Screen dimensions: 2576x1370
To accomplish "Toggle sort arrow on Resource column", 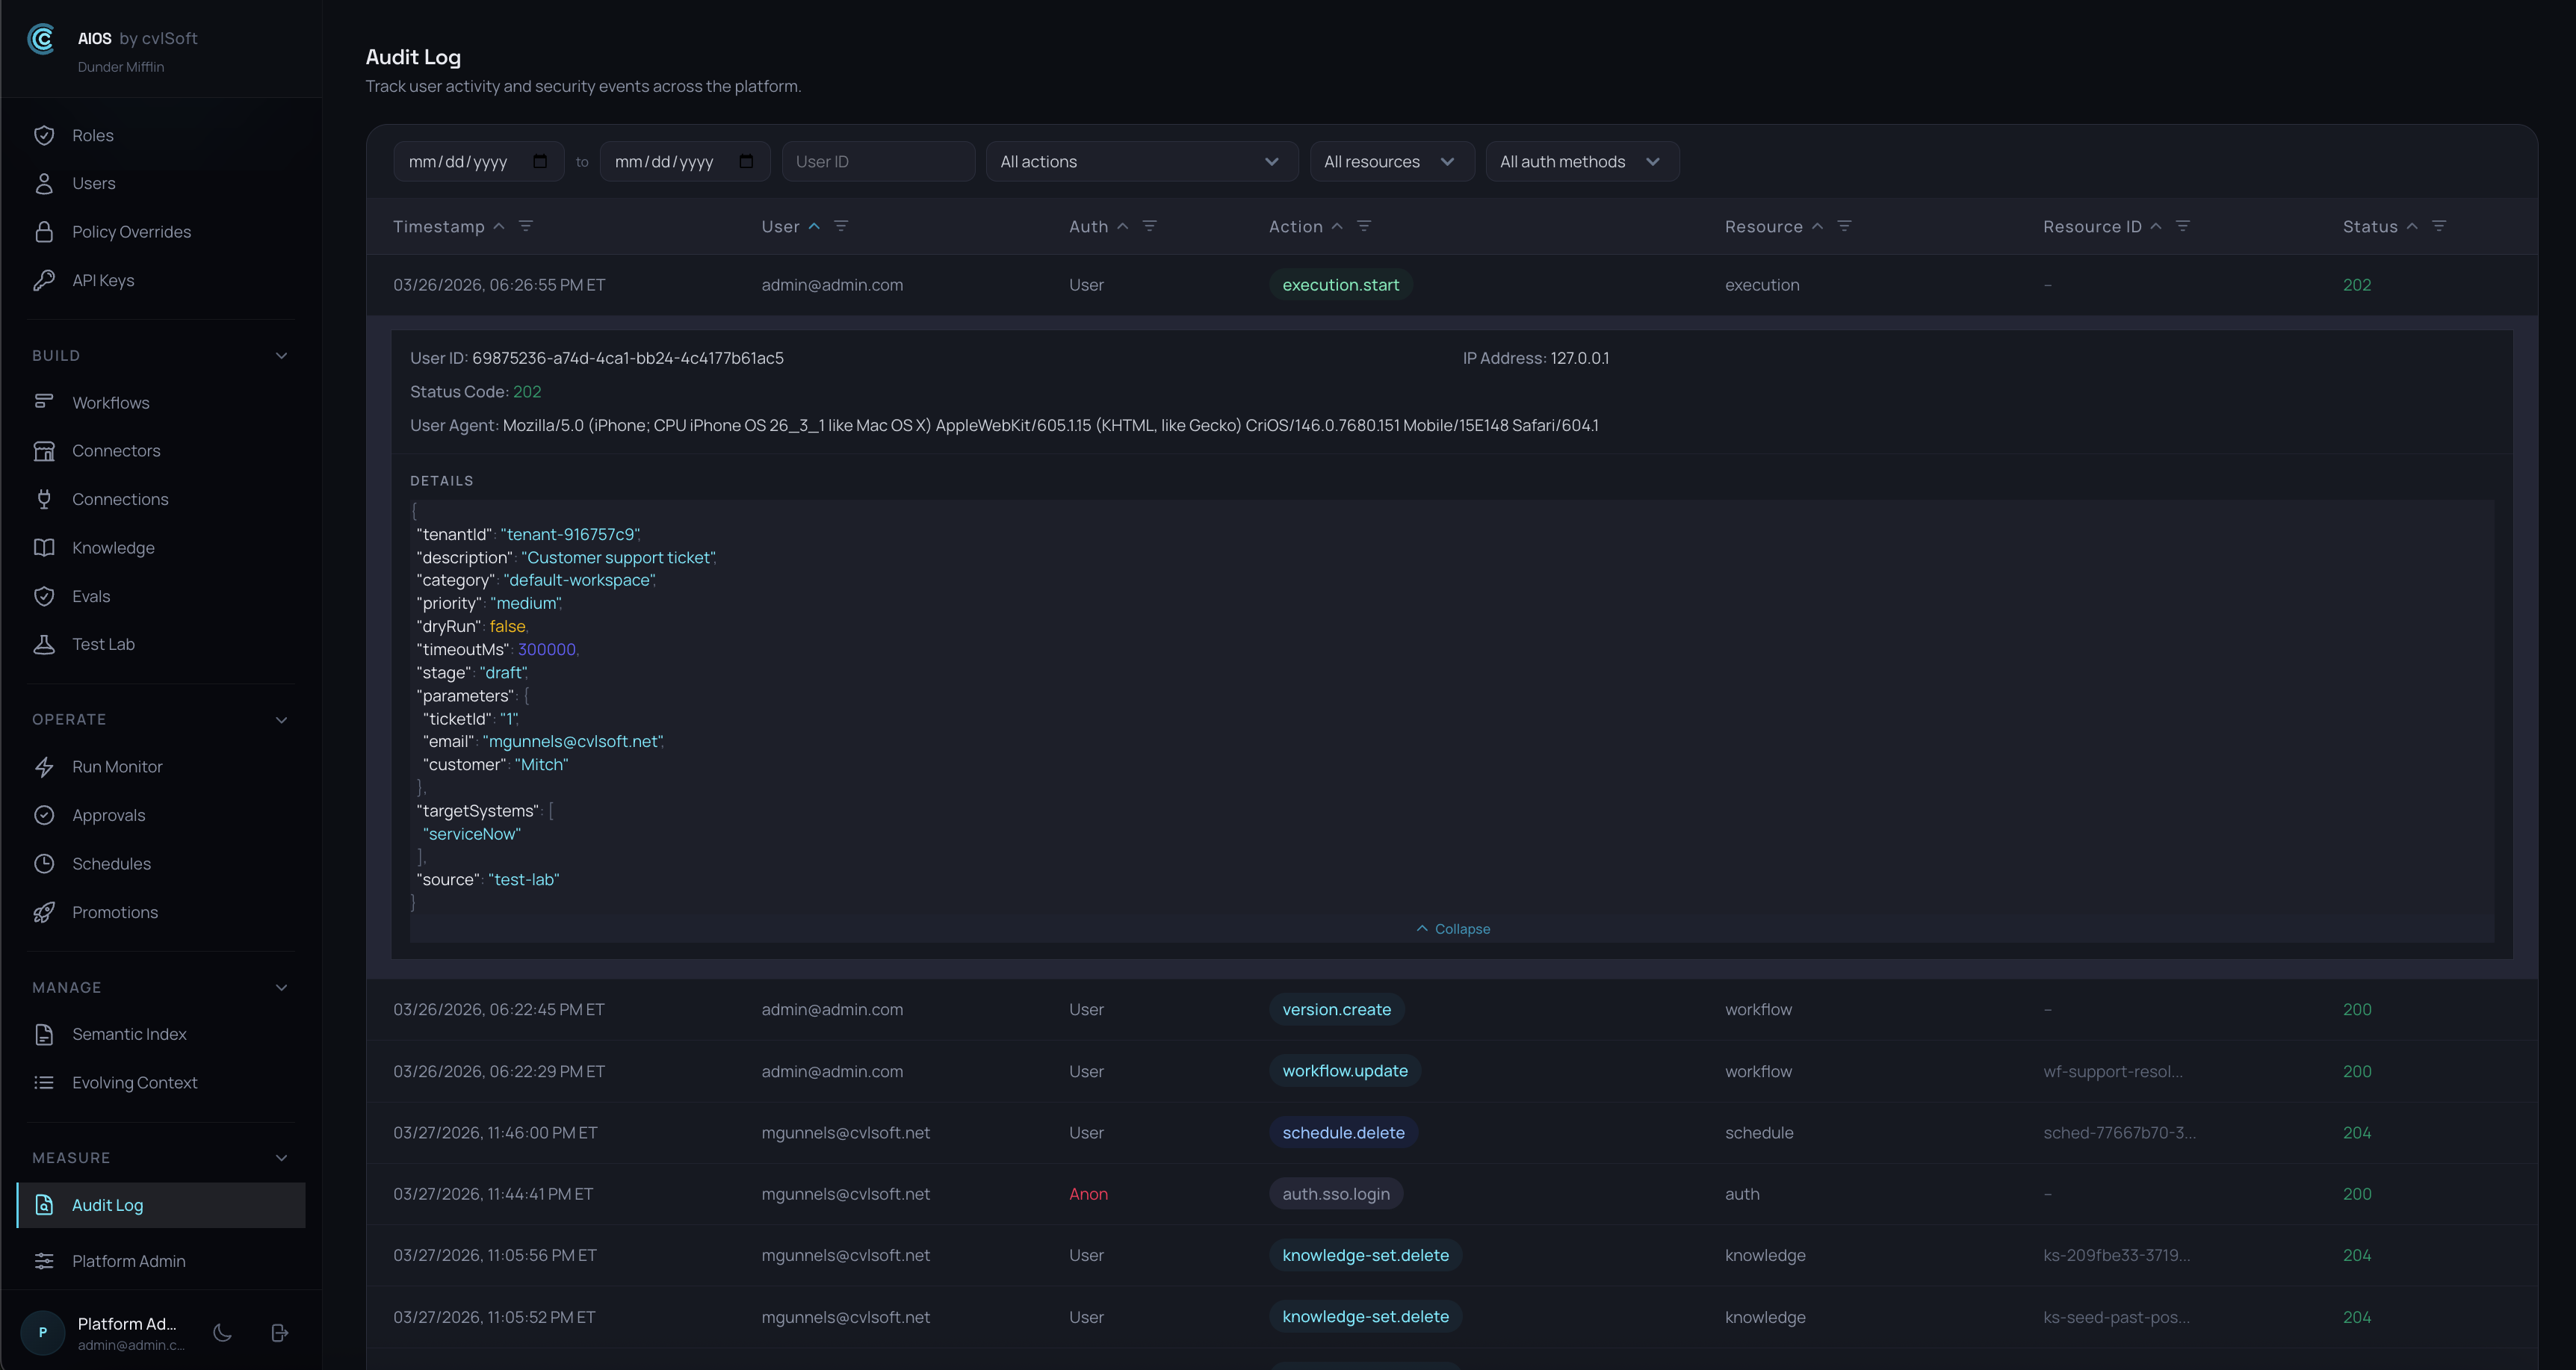I will pos(1817,226).
